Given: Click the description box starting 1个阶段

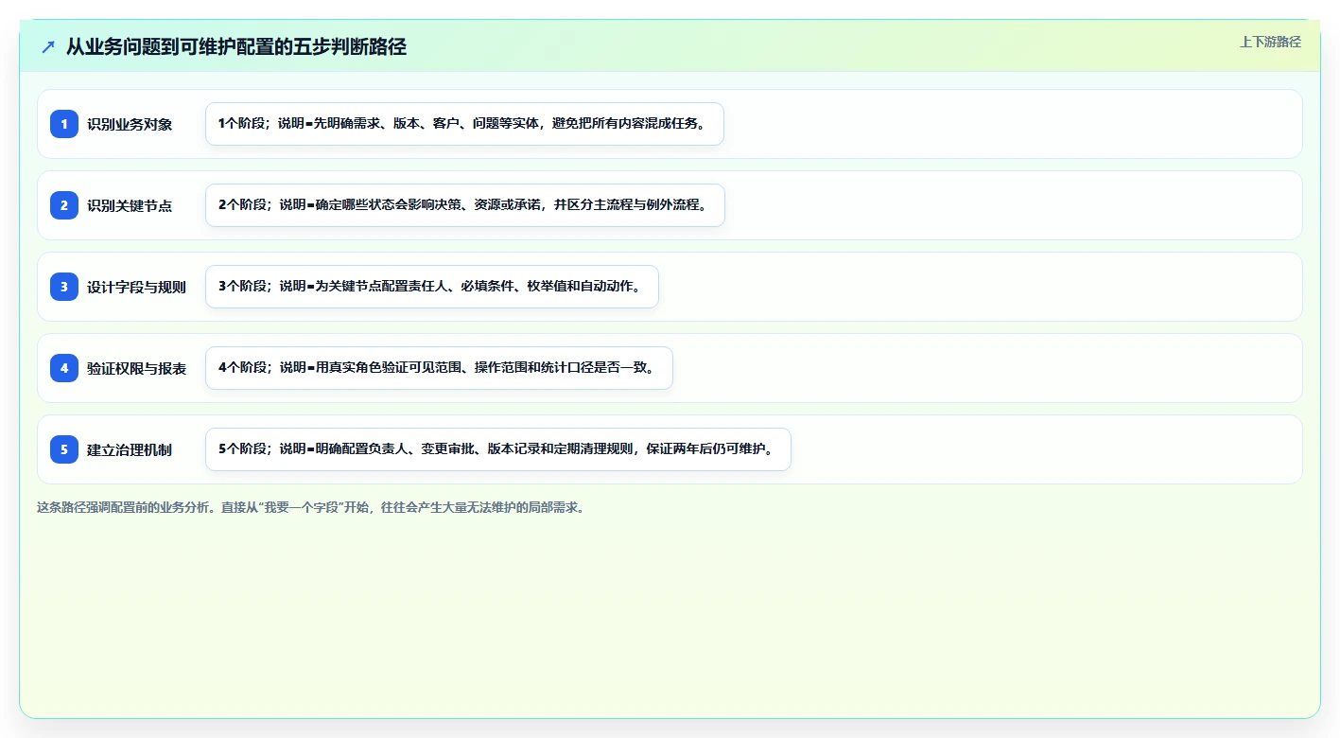Looking at the screenshot, I should point(464,124).
